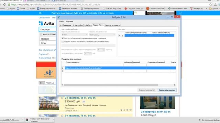Open the Заработок в интер... bookmark
The image size is (220, 123).
[69, 9]
